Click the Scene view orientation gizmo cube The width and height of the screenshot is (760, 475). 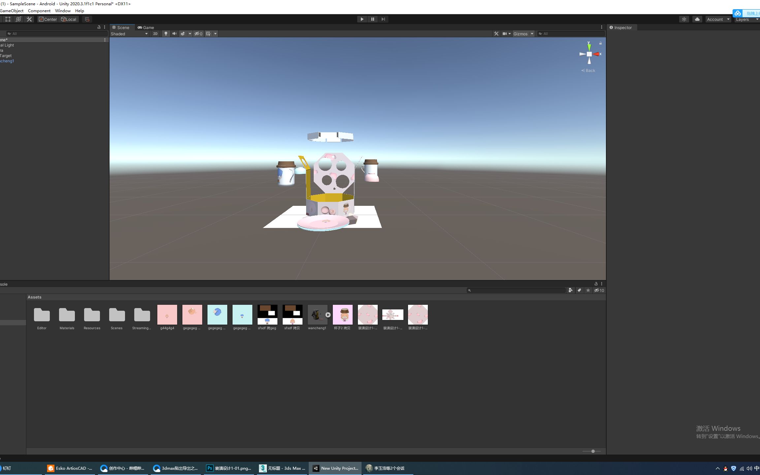pos(589,54)
